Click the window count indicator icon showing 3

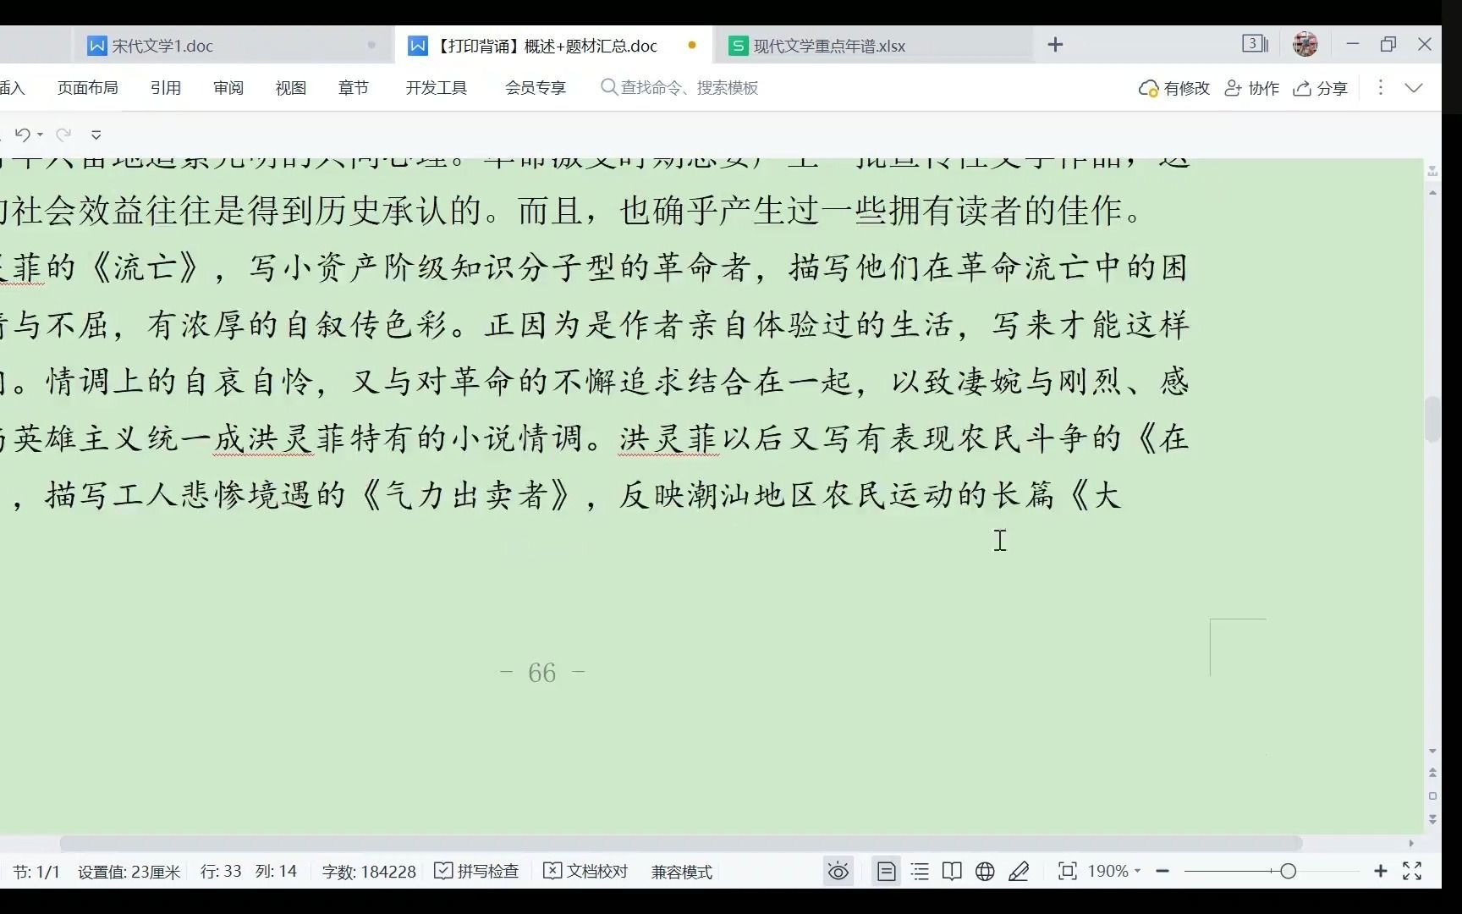coord(1255,44)
